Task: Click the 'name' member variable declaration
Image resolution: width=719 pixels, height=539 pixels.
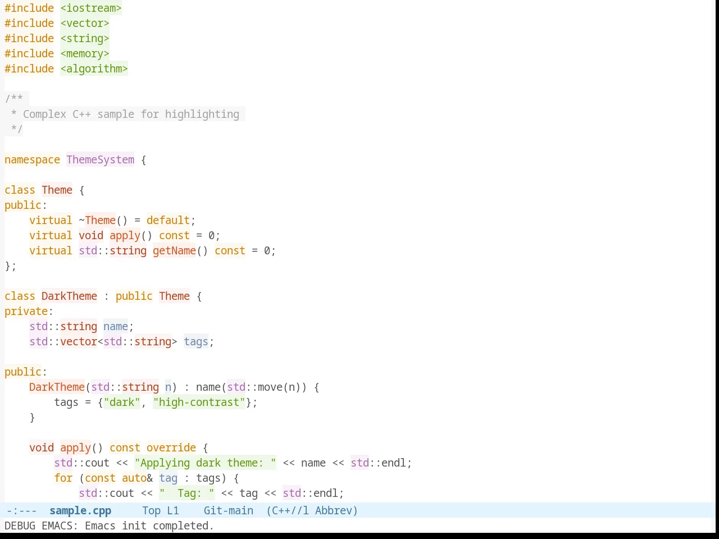Action: [116, 326]
